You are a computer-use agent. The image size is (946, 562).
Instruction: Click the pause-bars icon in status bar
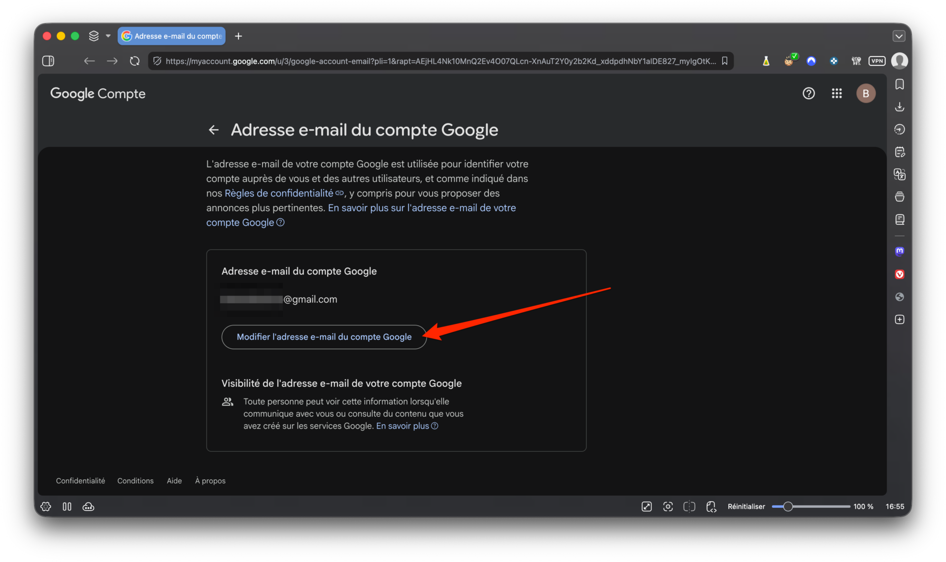pyautogui.click(x=67, y=506)
